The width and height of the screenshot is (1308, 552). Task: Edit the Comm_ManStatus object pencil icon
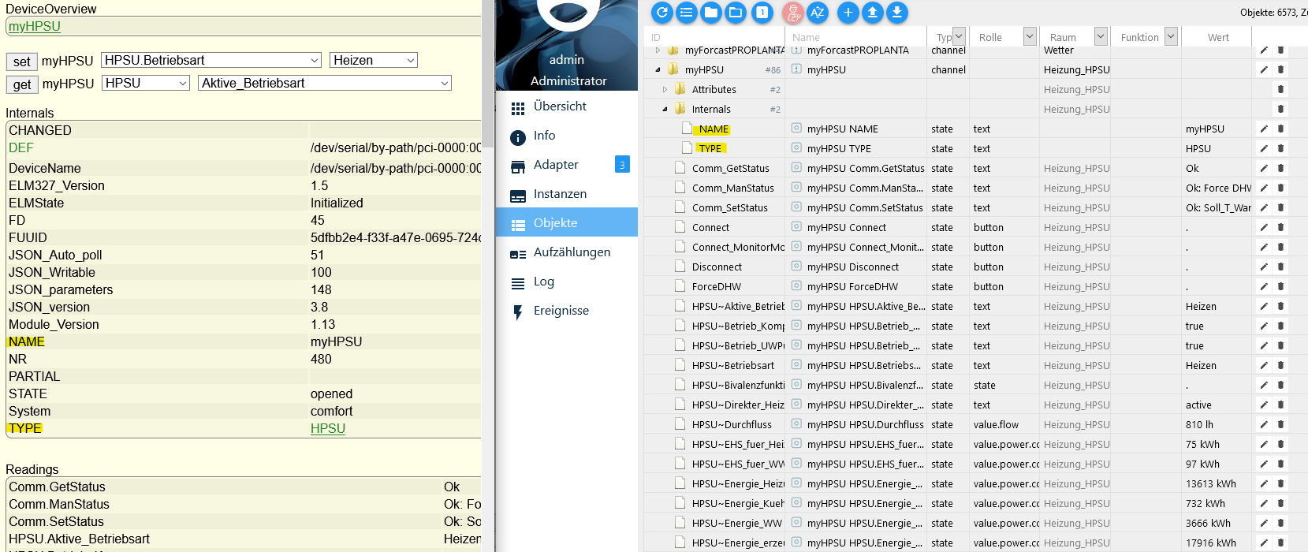point(1264,188)
